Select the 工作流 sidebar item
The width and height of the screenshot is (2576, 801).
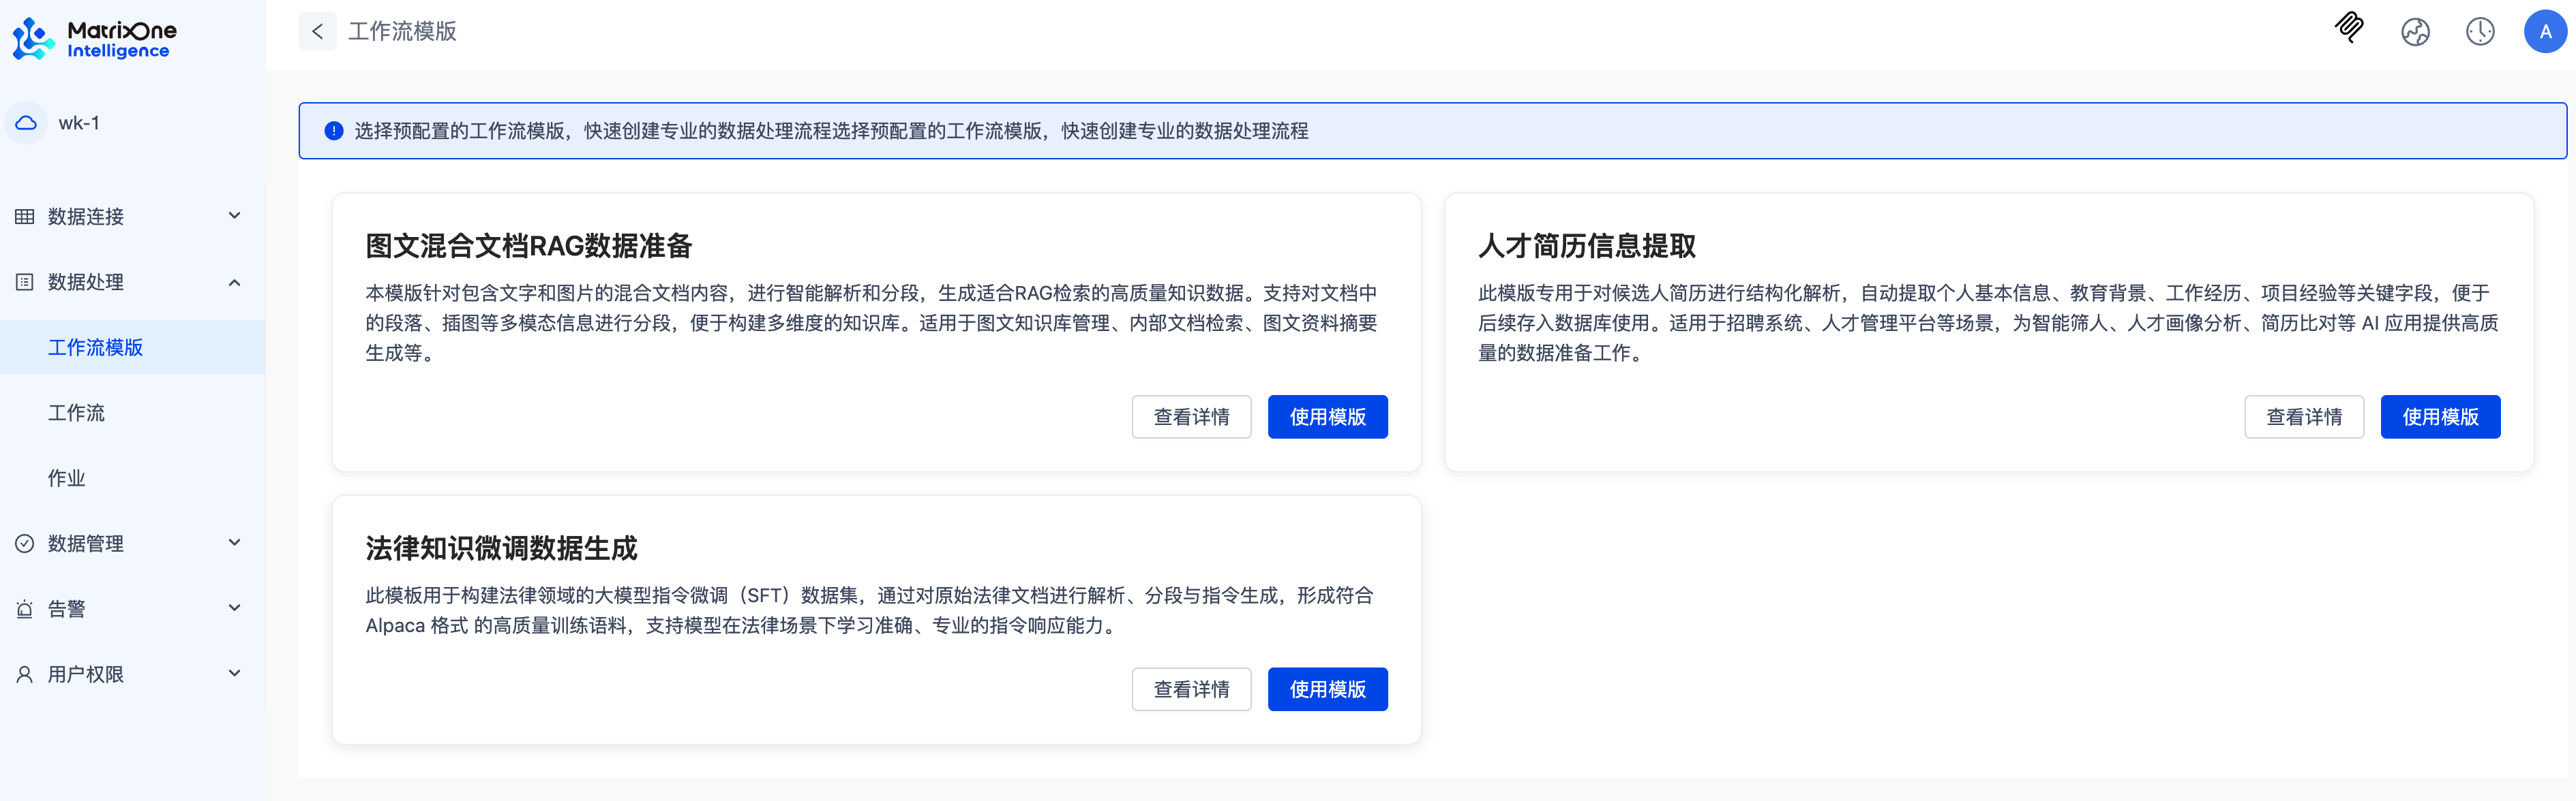coord(77,413)
